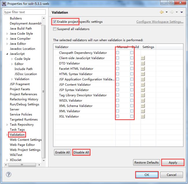Select Web Project Settings page
The image size is (188, 184).
(x=25, y=150)
